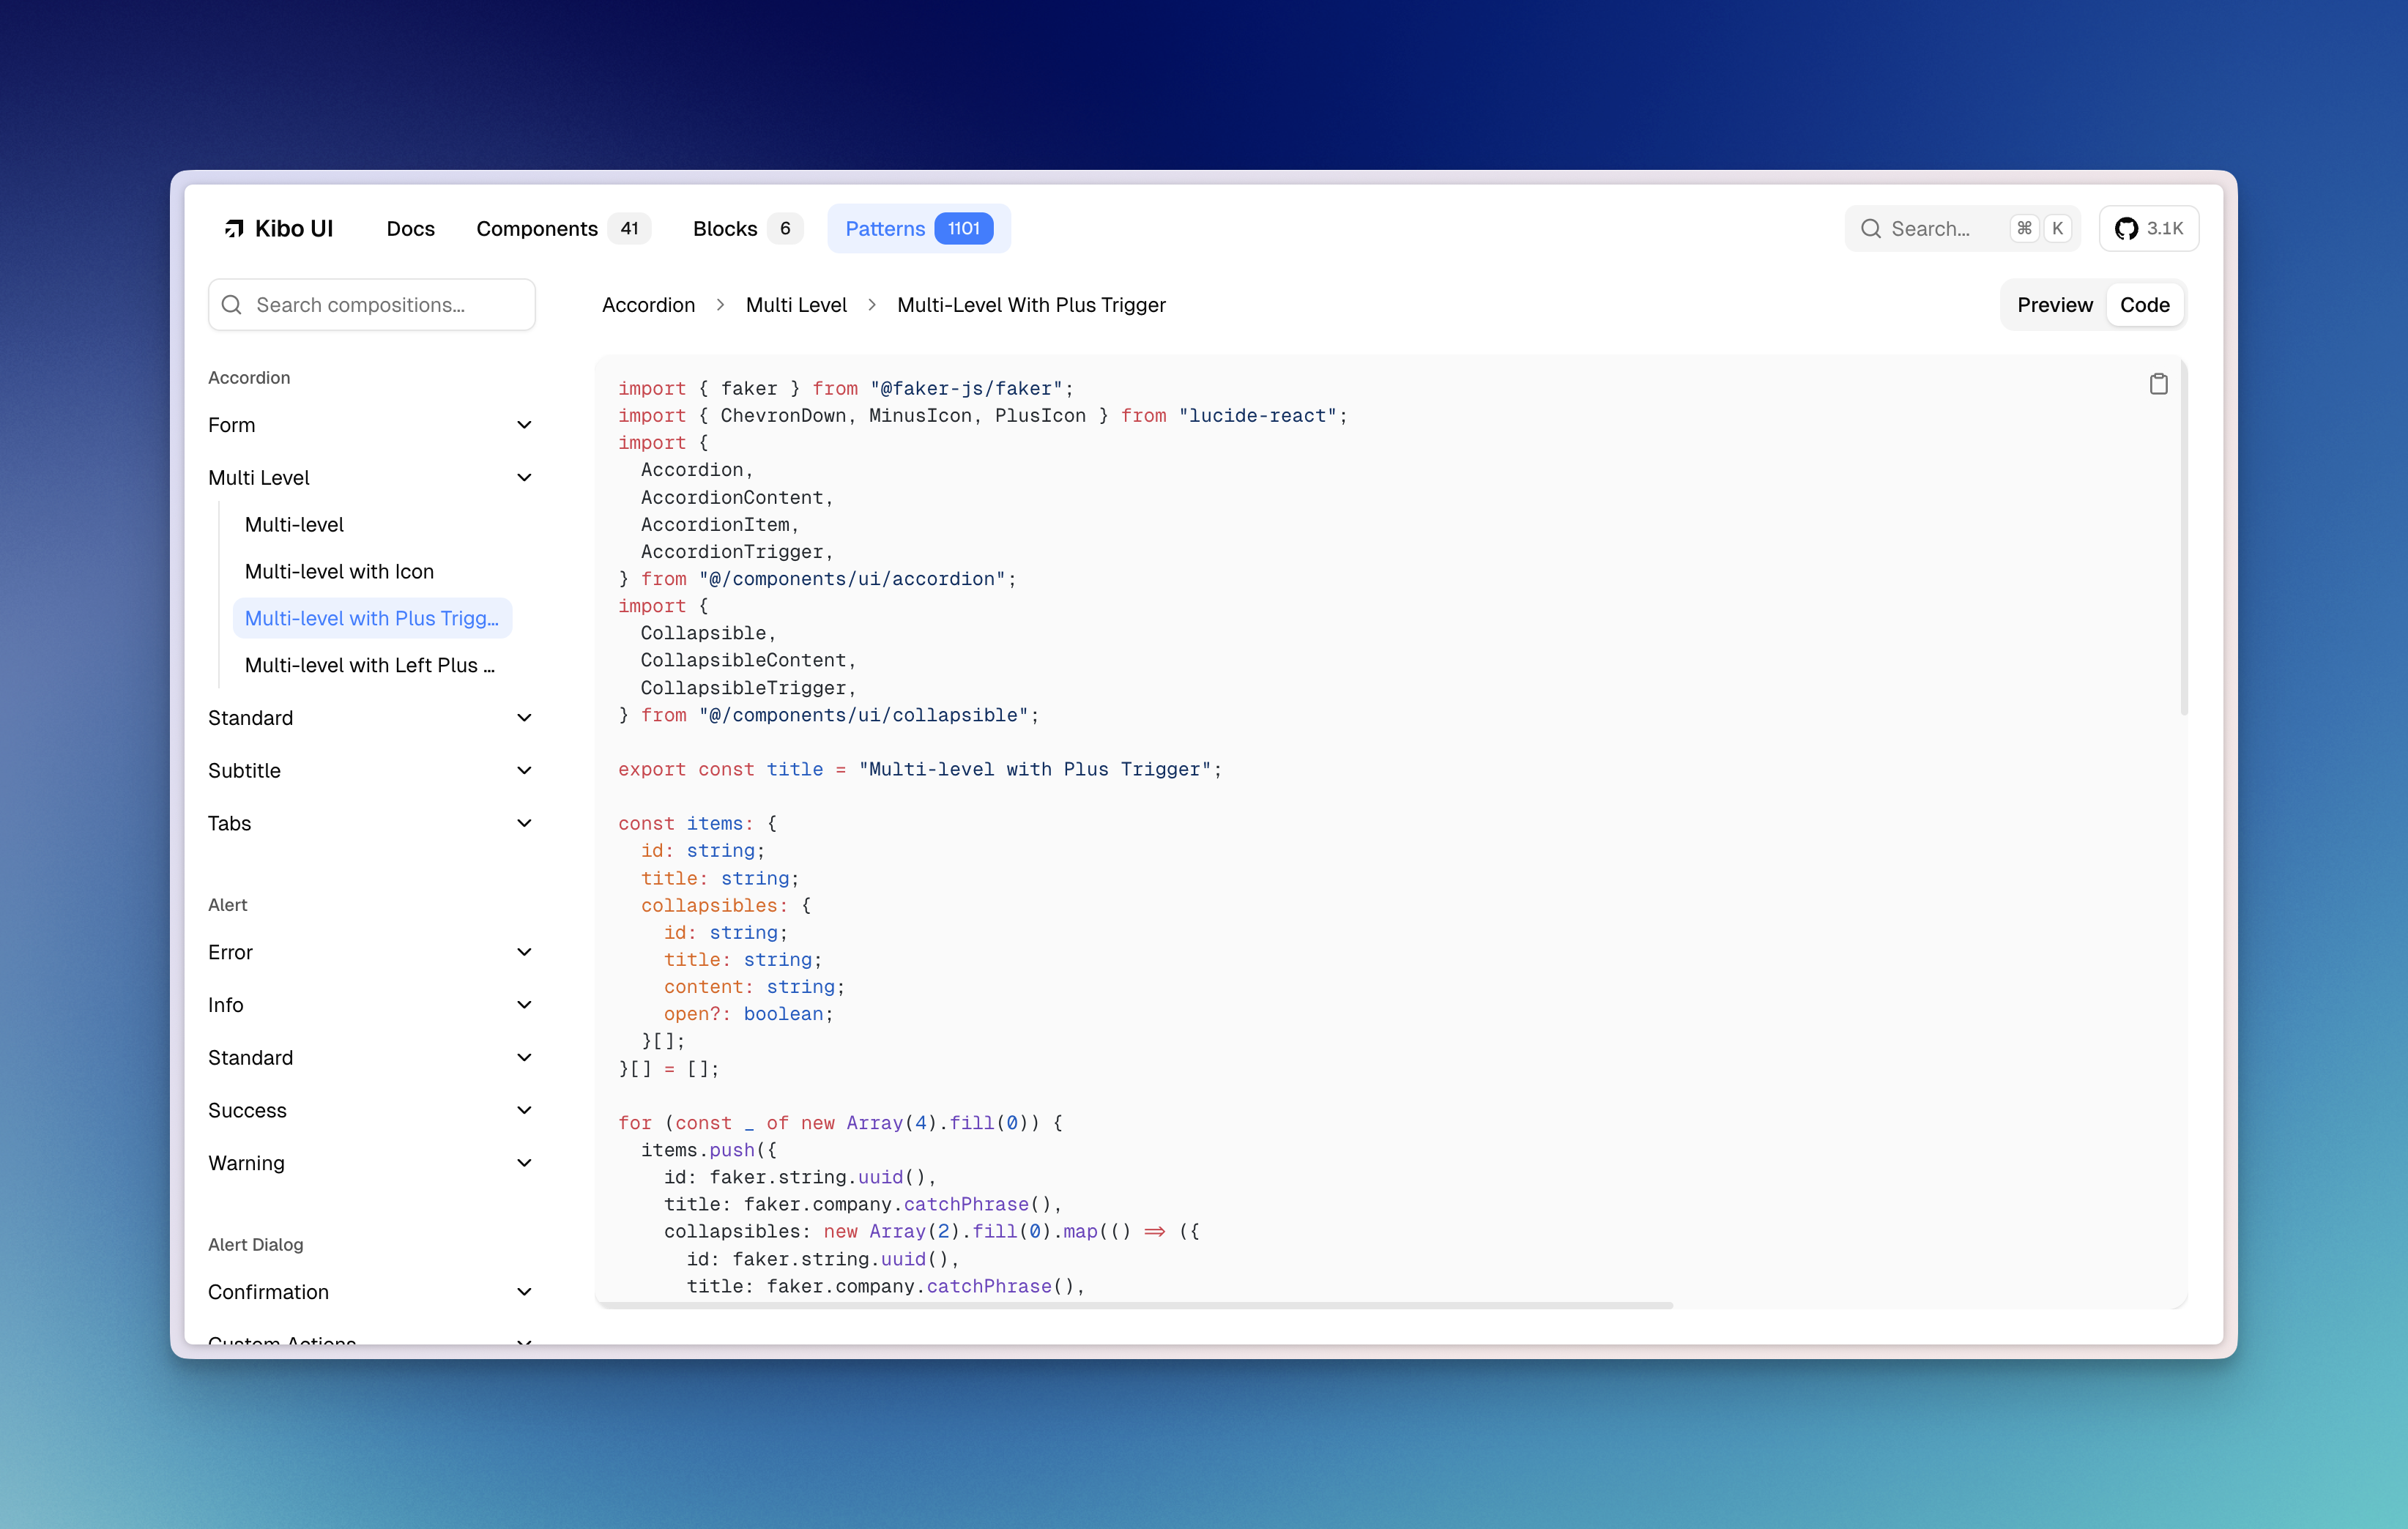Click Accordion in the breadcrumb
The height and width of the screenshot is (1529, 2408).
(648, 305)
